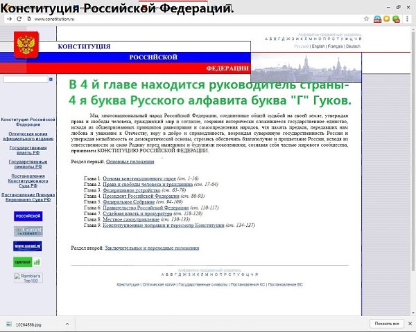Open 'Государственные символы РФ' in sidebar

pos(28,164)
